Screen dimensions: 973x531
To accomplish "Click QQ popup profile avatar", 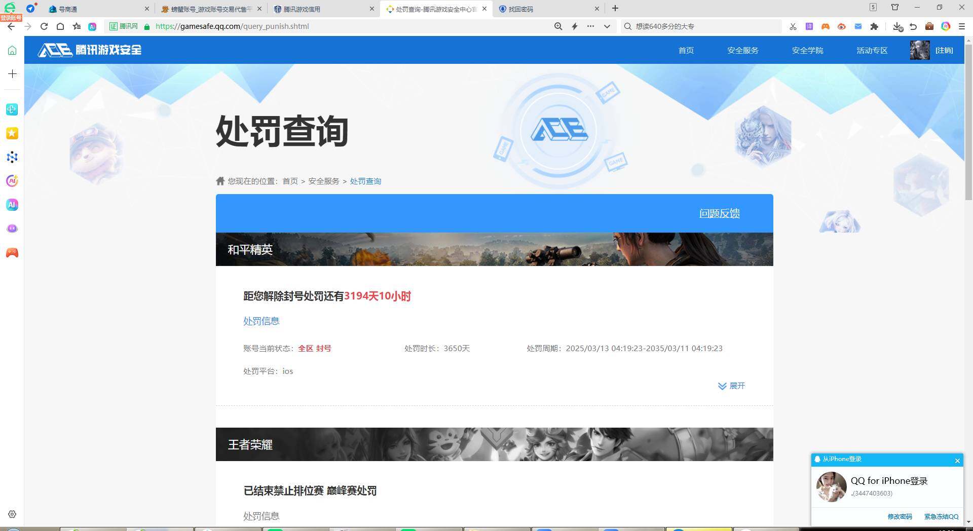I will [x=832, y=487].
